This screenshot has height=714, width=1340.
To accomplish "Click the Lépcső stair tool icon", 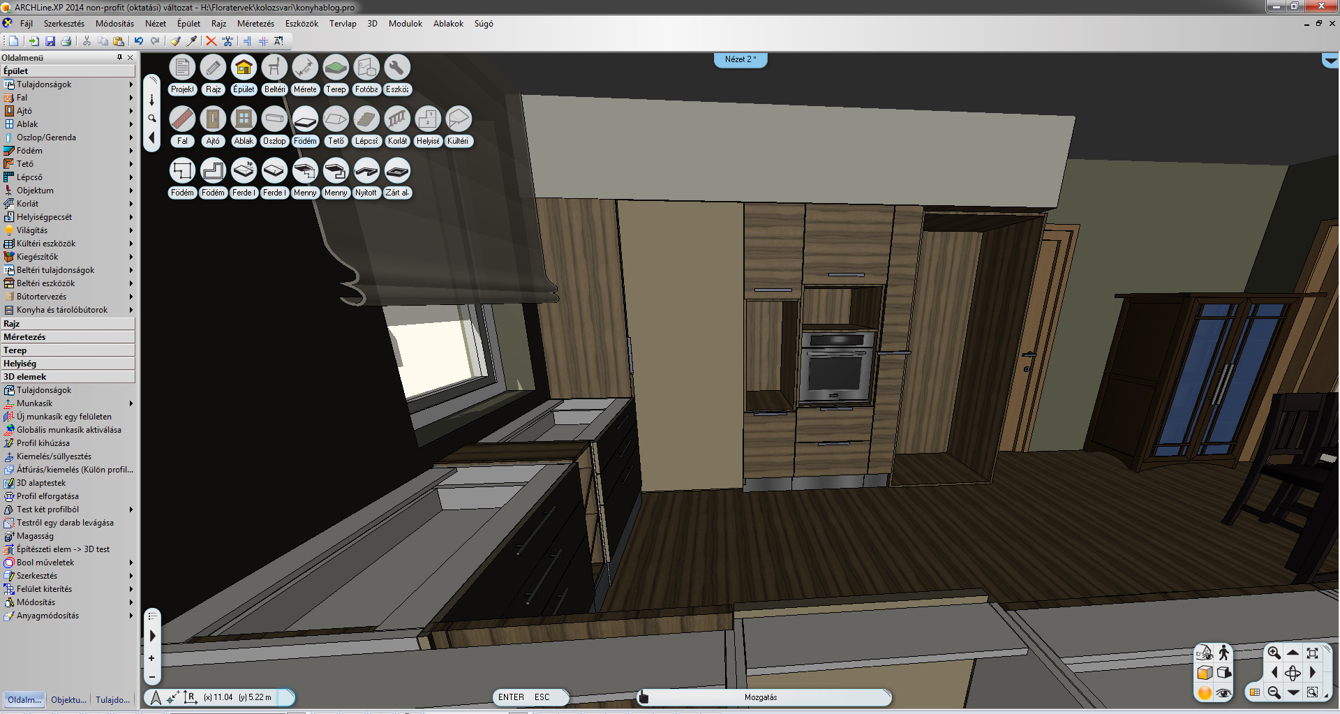I will 366,119.
